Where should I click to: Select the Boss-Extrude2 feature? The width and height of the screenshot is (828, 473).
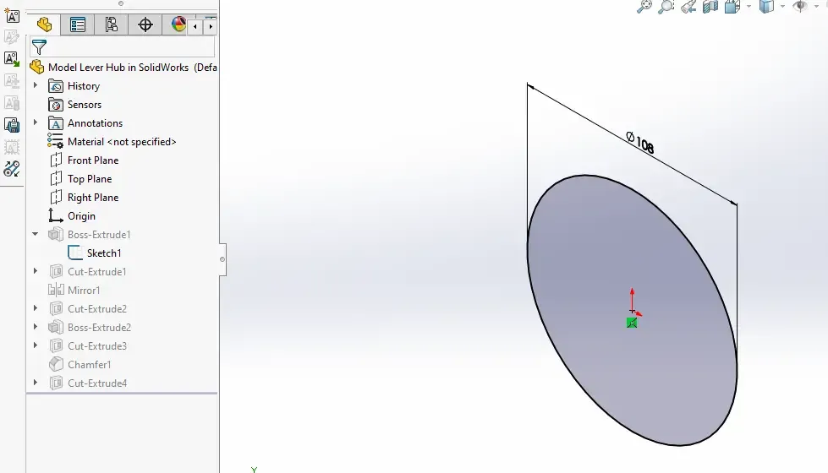(99, 328)
